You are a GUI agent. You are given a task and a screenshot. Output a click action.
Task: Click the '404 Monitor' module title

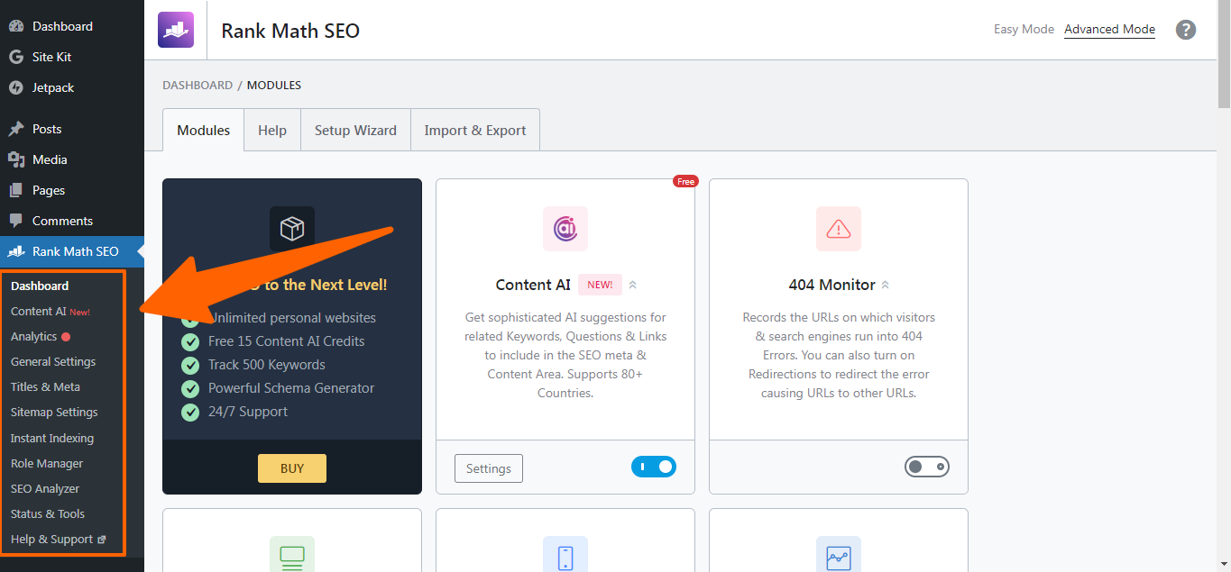point(832,285)
